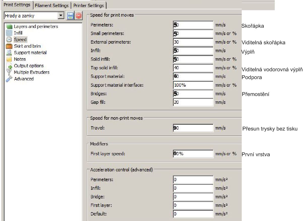Open Output options page
Image resolution: width=306 pixels, height=221 pixels.
pos(28,66)
